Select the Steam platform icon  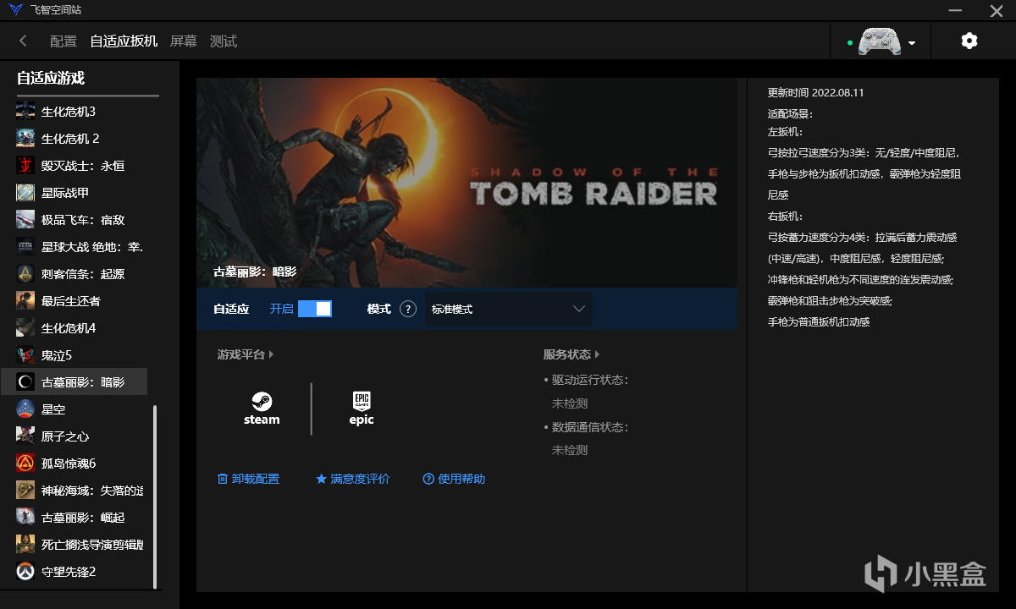262,409
